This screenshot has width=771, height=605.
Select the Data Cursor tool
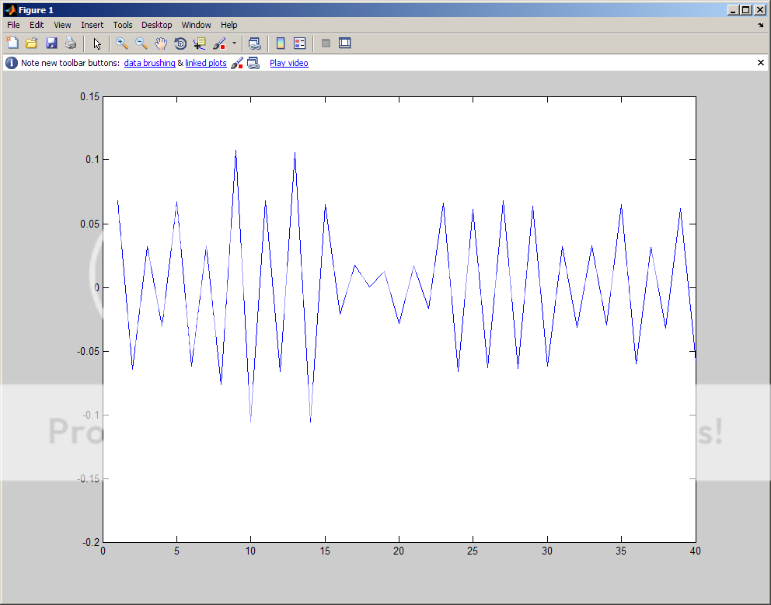click(x=200, y=43)
